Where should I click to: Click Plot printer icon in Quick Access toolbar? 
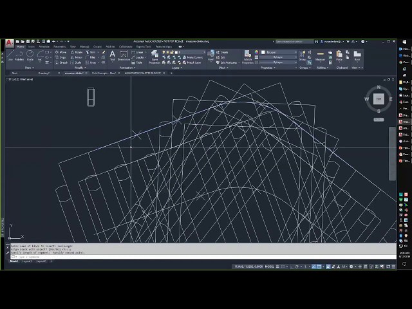point(48,41)
